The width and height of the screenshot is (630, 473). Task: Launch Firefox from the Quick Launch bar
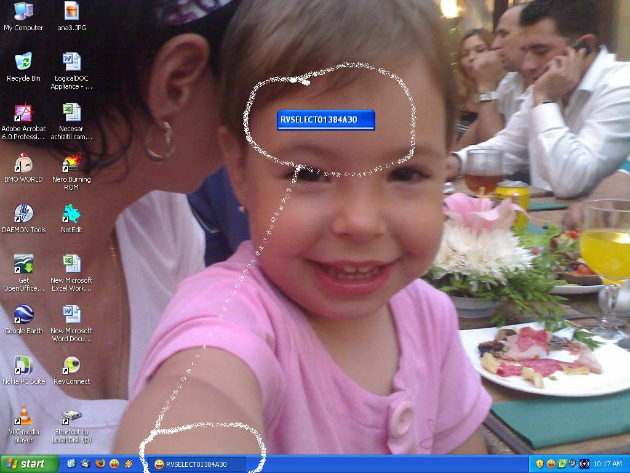click(x=100, y=464)
